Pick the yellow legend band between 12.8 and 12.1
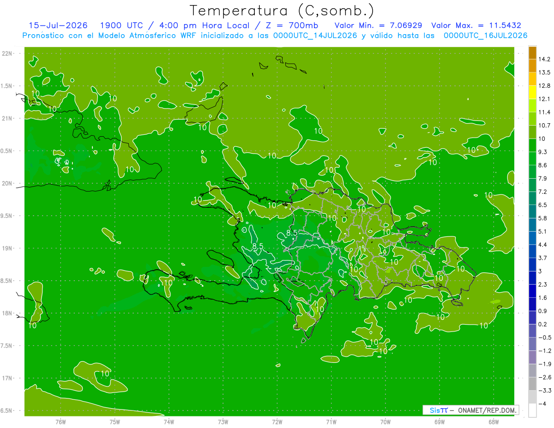This screenshot has height=428, width=554. click(x=532, y=92)
